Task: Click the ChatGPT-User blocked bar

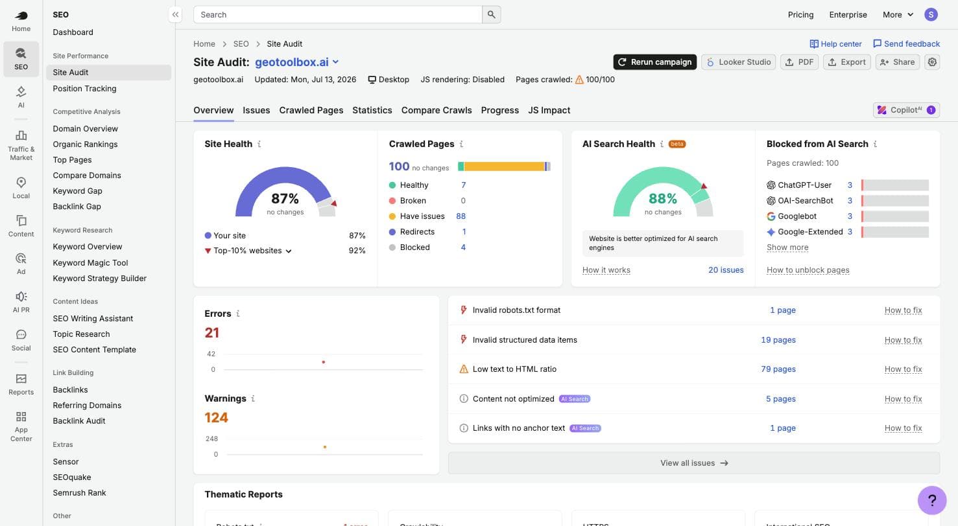Action: click(895, 185)
